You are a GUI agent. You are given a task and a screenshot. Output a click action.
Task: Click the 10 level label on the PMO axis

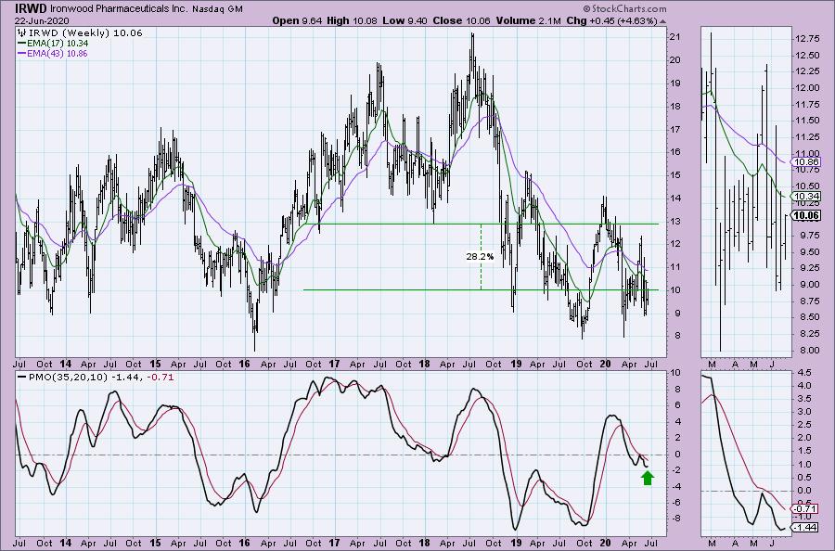click(x=674, y=373)
